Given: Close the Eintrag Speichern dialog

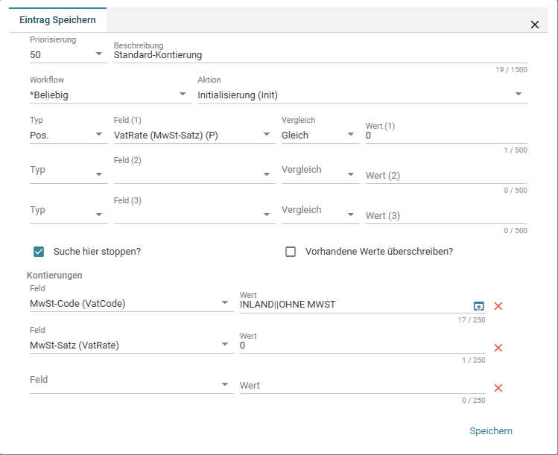Looking at the screenshot, I should [x=534, y=25].
